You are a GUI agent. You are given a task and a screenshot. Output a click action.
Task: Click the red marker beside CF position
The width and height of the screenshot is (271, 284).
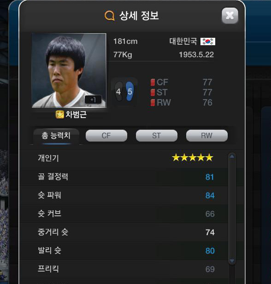point(153,83)
